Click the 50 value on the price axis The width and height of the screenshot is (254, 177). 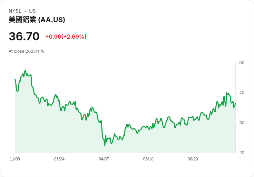(x=242, y=63)
